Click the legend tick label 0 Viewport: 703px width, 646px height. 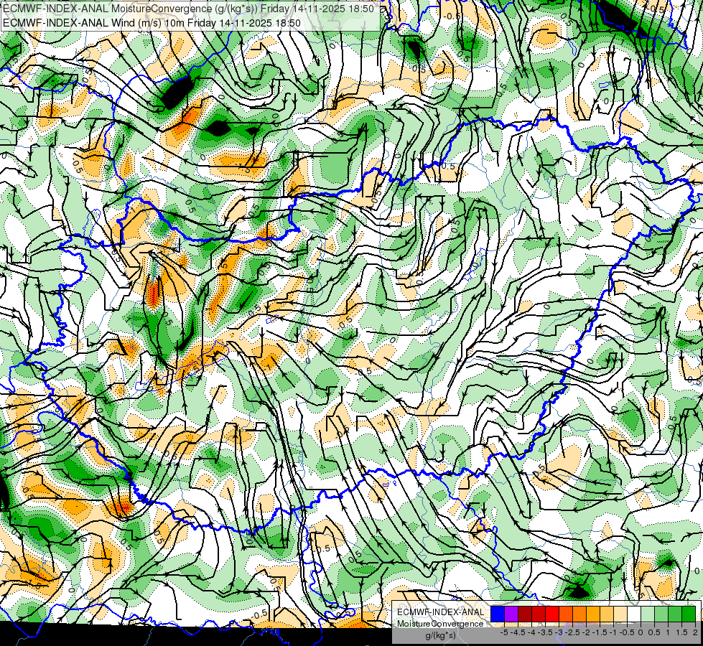[641, 632]
